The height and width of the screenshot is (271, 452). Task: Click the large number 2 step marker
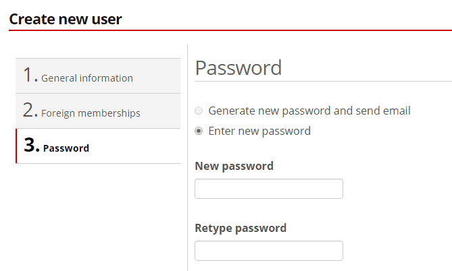click(x=29, y=111)
